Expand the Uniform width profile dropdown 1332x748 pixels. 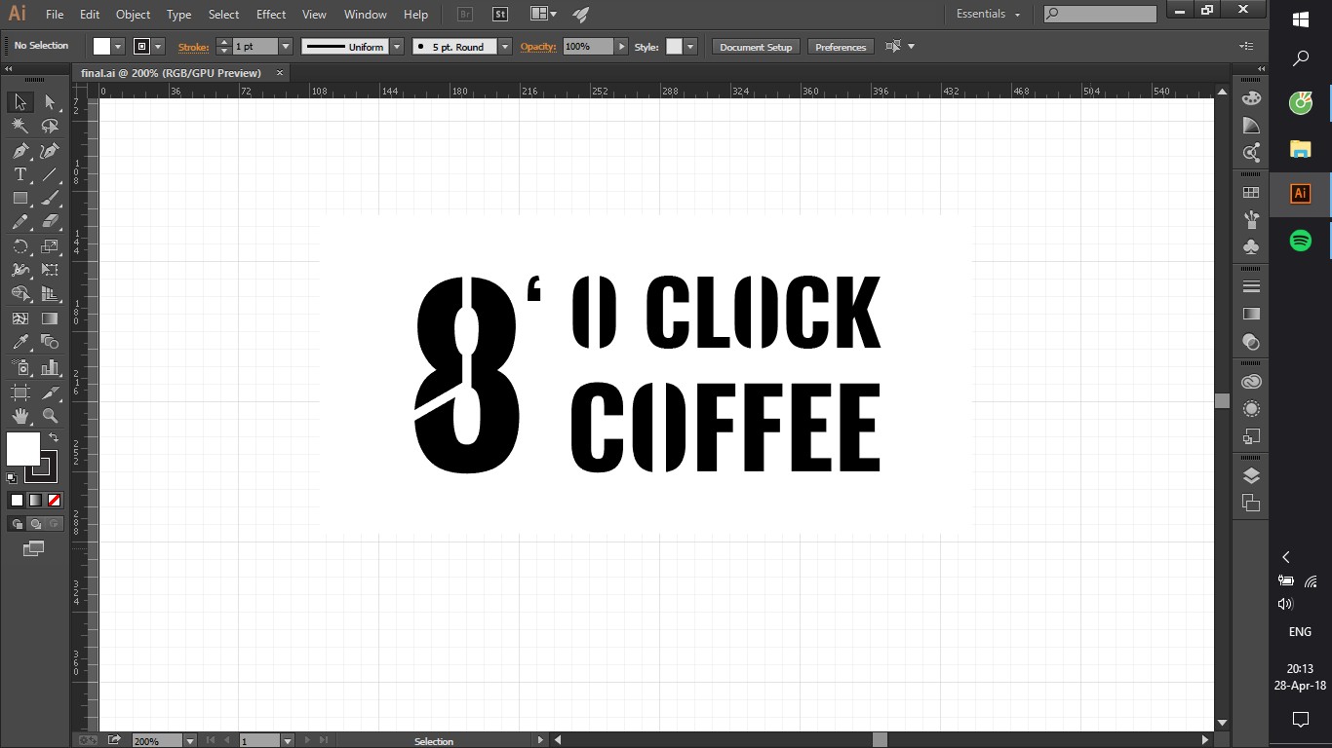(397, 47)
